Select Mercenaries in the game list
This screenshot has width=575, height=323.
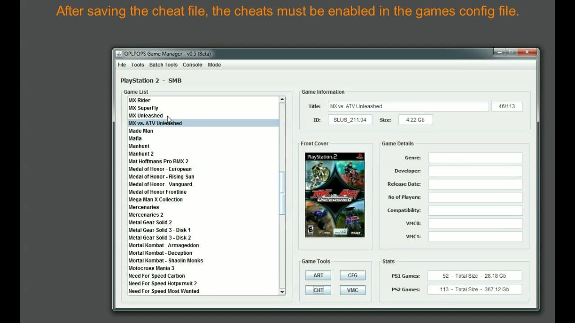pyautogui.click(x=203, y=207)
